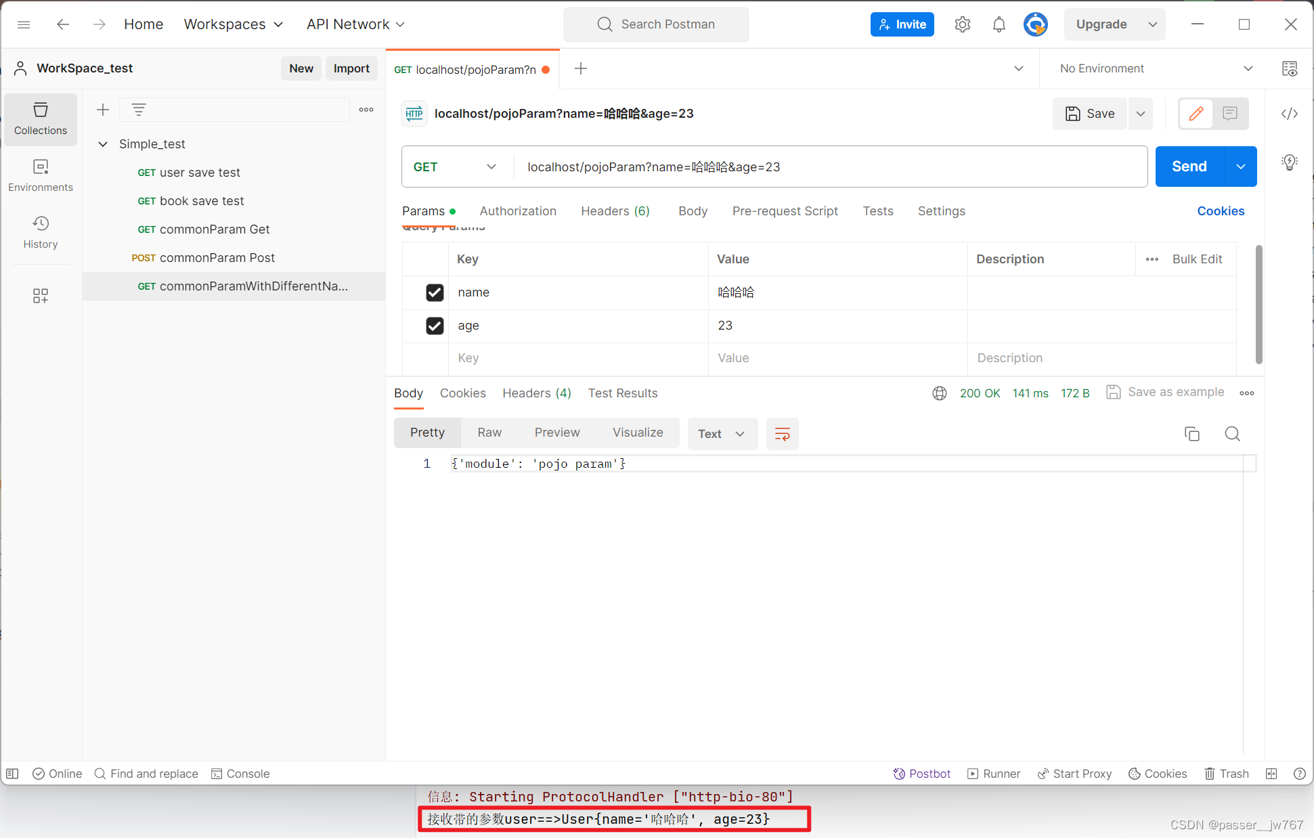This screenshot has height=838, width=1314.
Task: Open the two-pane layout icon
Action: point(1271,774)
